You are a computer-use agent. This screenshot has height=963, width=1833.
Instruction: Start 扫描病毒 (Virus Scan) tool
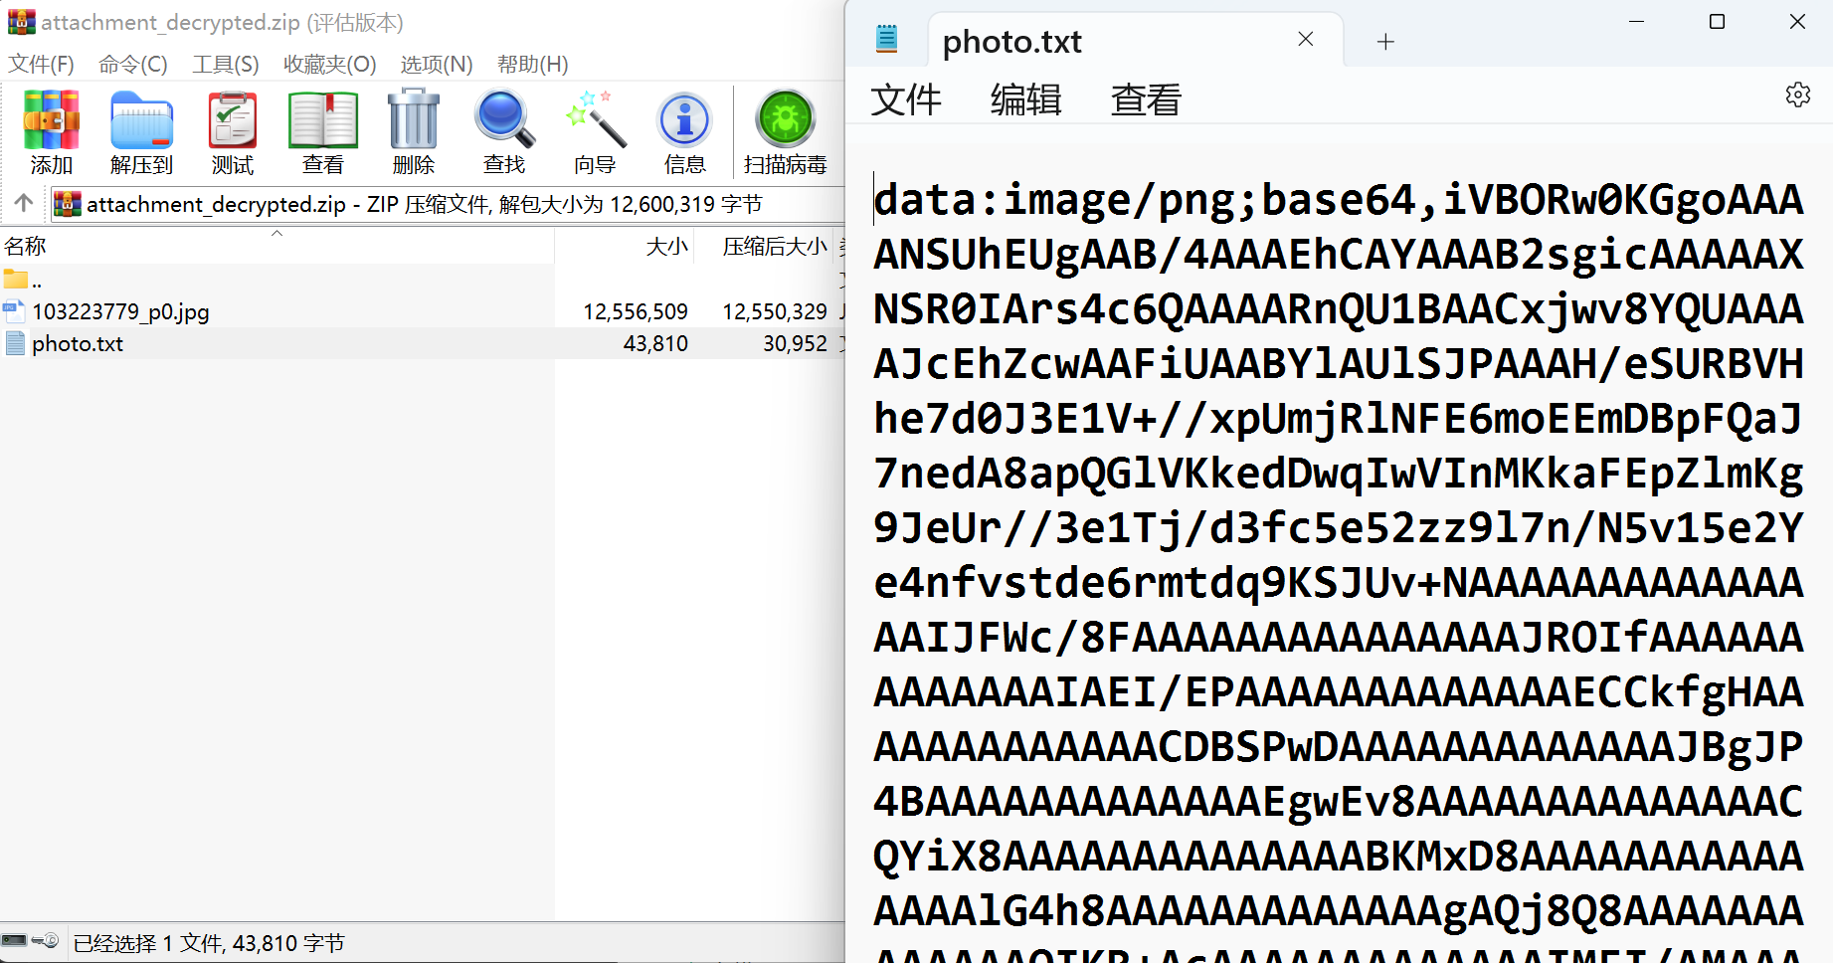point(785,131)
